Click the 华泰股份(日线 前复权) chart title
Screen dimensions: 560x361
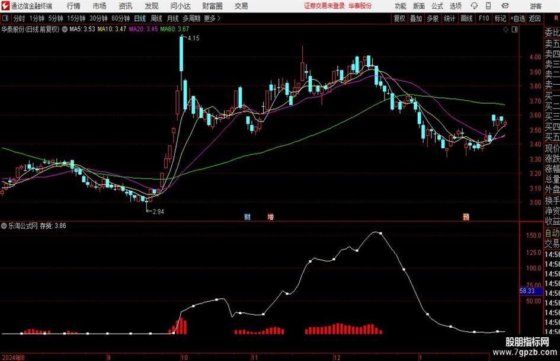[30, 29]
